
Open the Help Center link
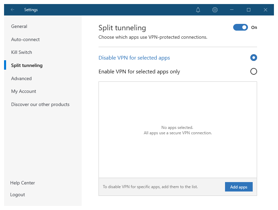coord(23,183)
